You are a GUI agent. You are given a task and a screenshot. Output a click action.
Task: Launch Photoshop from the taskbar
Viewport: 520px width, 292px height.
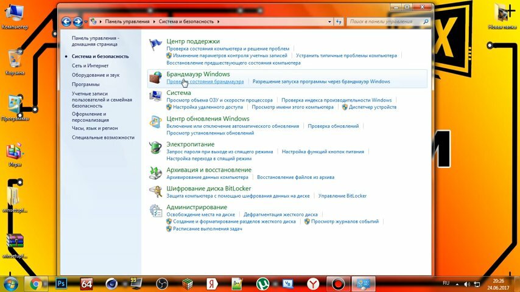pos(61,284)
